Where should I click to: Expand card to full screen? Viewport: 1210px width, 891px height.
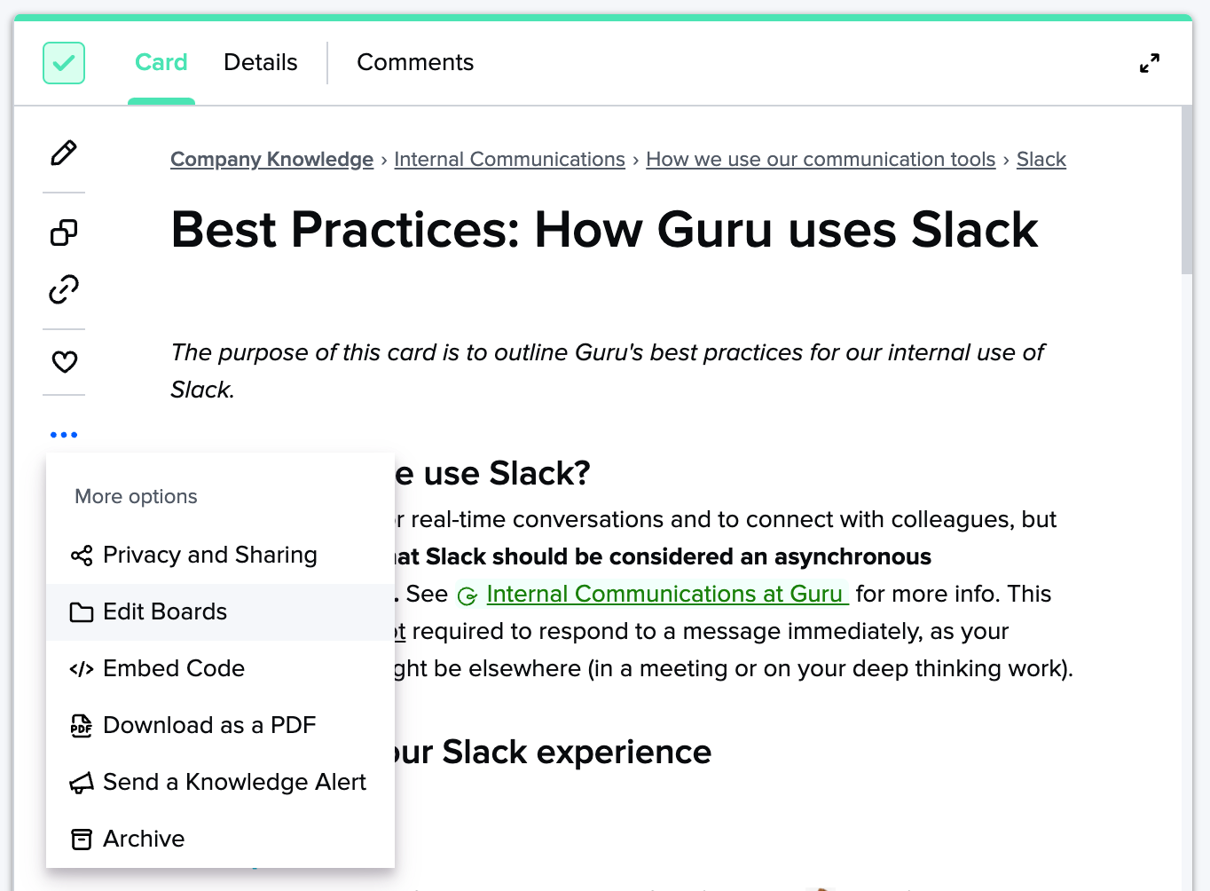(x=1150, y=63)
